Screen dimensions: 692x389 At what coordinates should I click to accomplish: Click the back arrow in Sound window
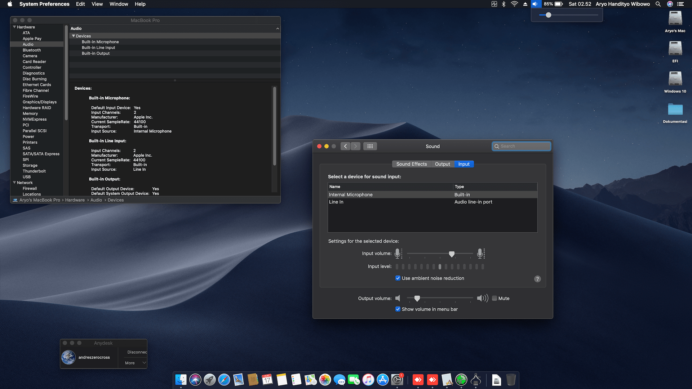click(345, 146)
